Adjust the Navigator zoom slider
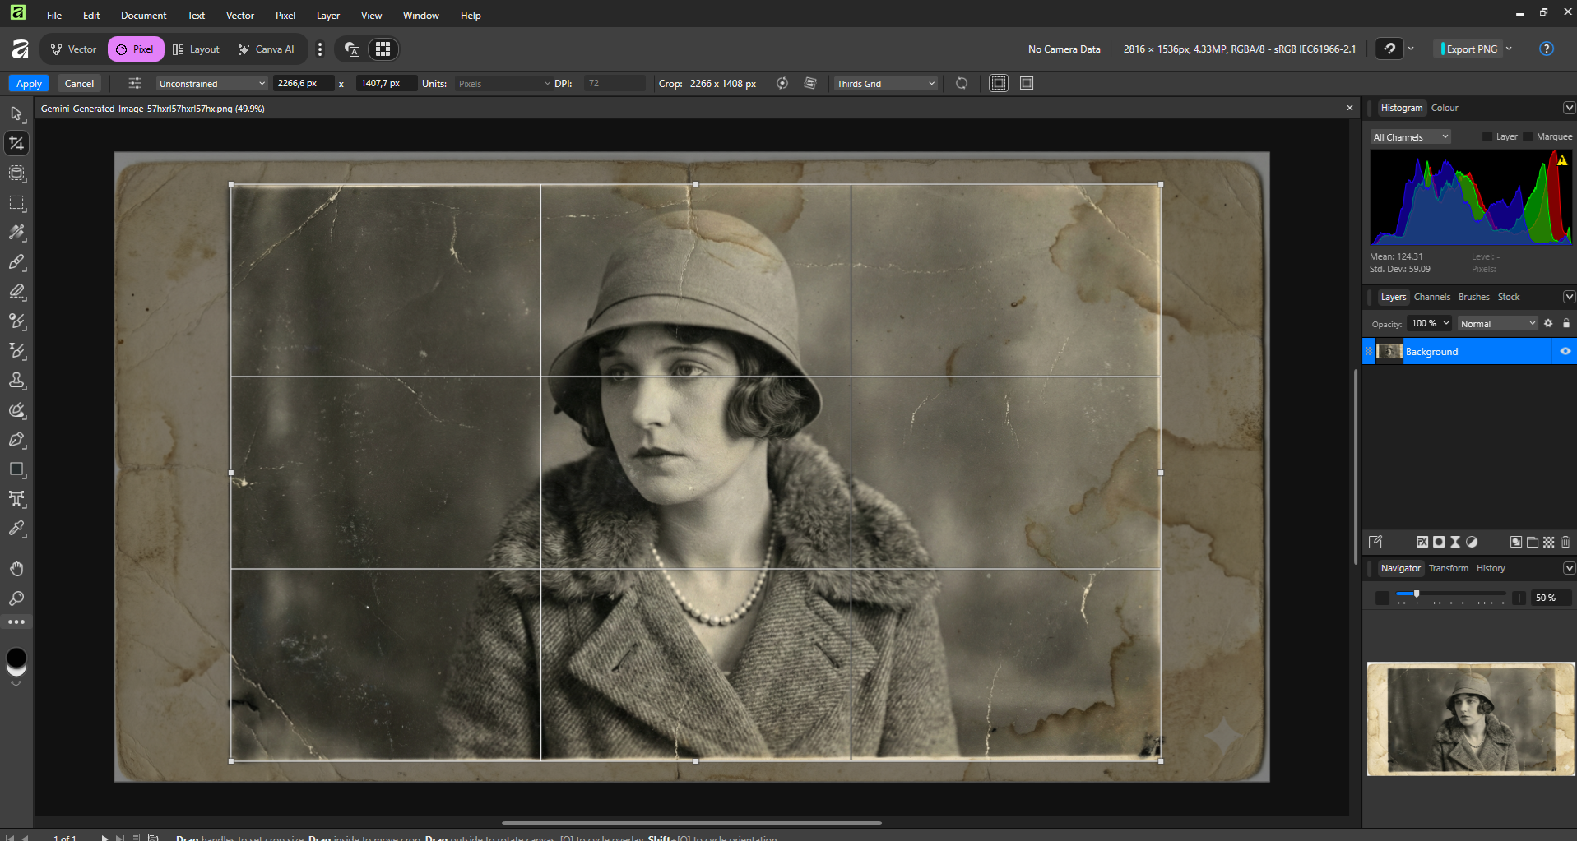The height and width of the screenshot is (841, 1577). [1416, 594]
